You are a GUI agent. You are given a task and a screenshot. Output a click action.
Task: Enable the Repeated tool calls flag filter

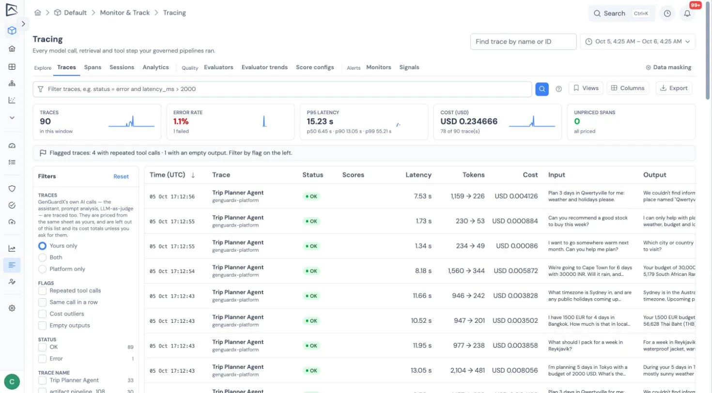coord(42,291)
